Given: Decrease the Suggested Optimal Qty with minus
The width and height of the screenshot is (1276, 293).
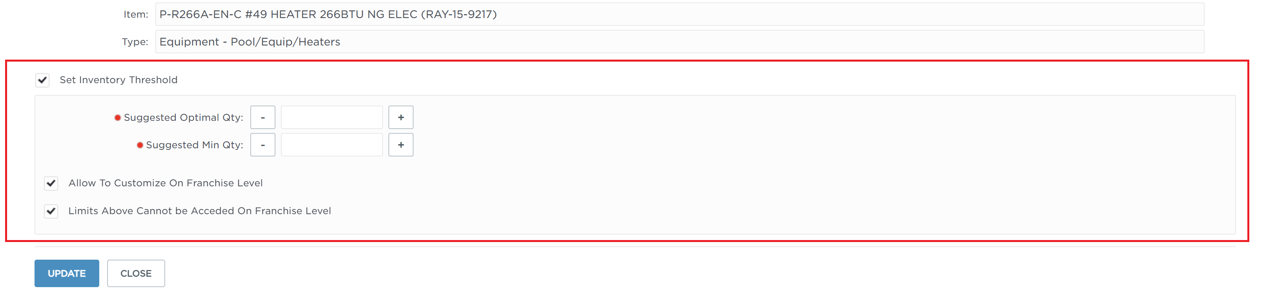Looking at the screenshot, I should pyautogui.click(x=262, y=117).
